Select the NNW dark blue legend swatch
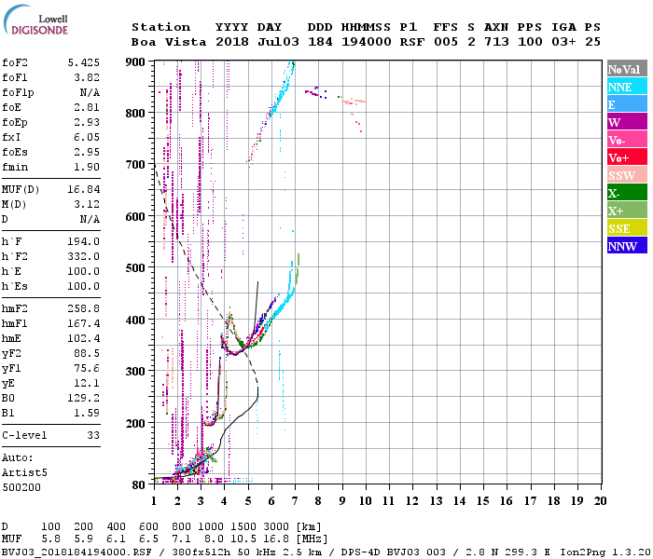 (x=627, y=246)
